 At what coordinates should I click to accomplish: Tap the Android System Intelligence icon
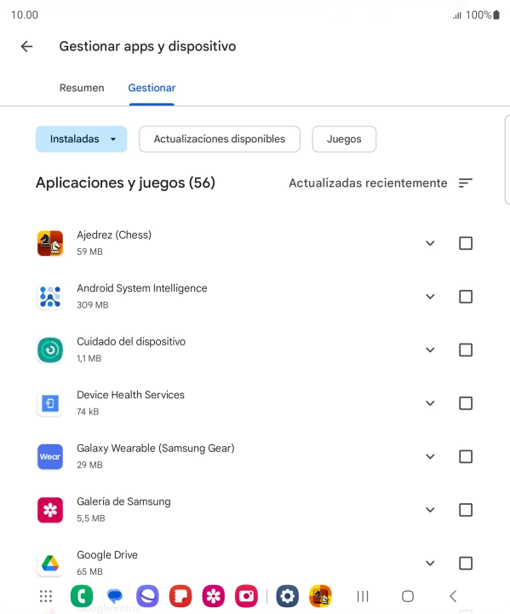[50, 297]
